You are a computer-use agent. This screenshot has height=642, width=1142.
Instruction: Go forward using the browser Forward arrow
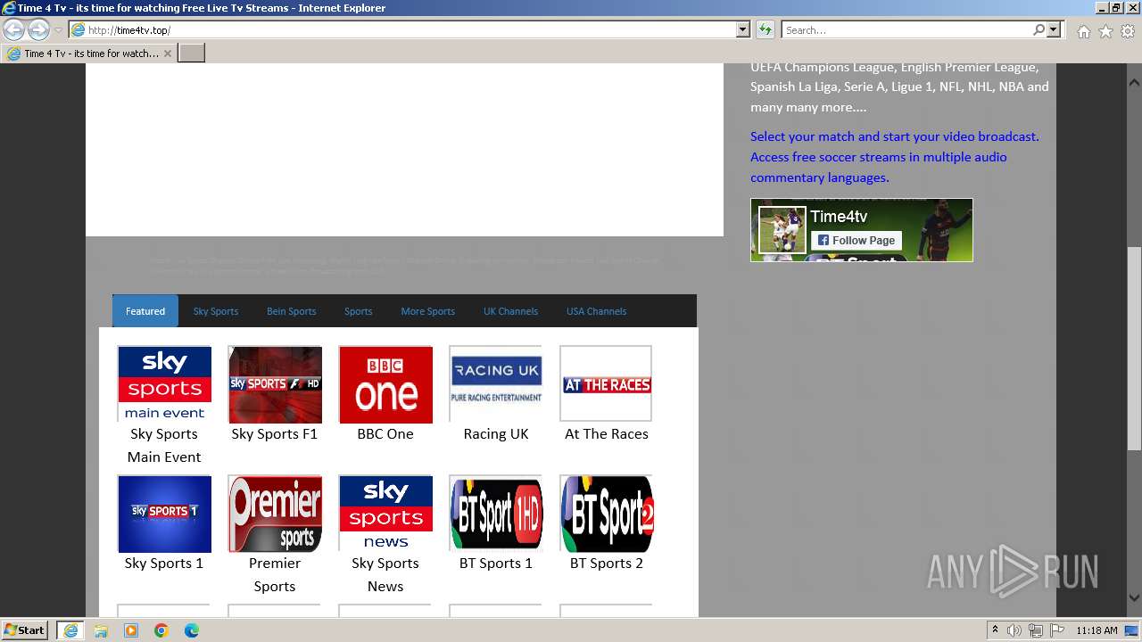[38, 29]
